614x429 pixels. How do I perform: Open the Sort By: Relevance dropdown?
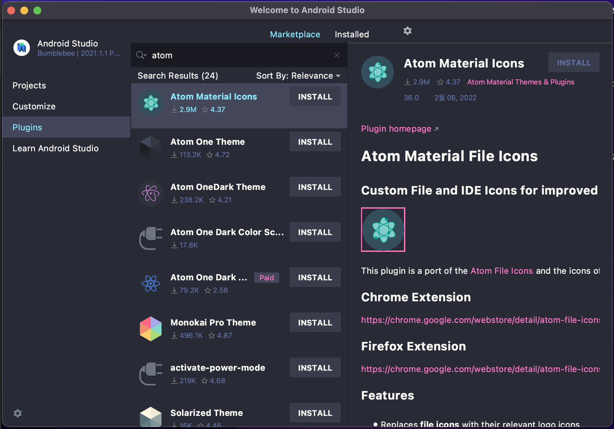tap(298, 76)
